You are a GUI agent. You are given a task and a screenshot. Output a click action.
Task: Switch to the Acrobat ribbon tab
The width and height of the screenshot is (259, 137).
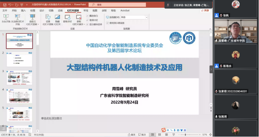point(125,10)
